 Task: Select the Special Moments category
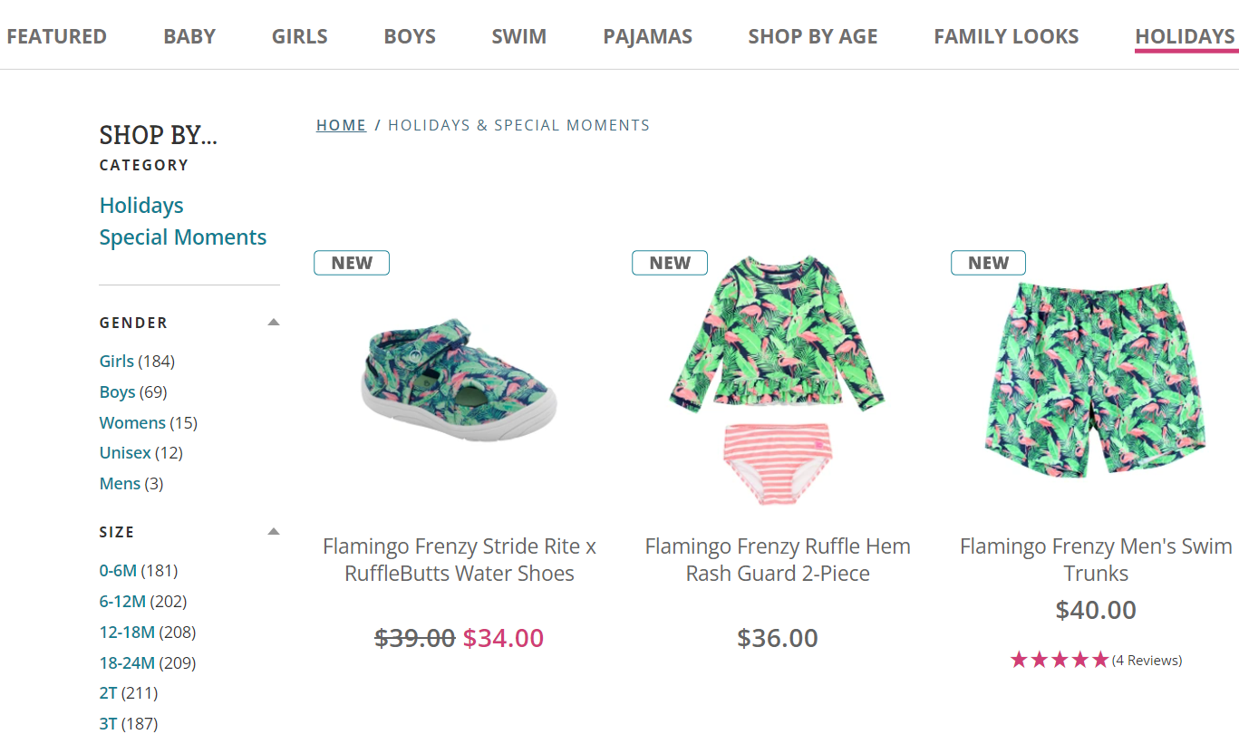tap(183, 237)
